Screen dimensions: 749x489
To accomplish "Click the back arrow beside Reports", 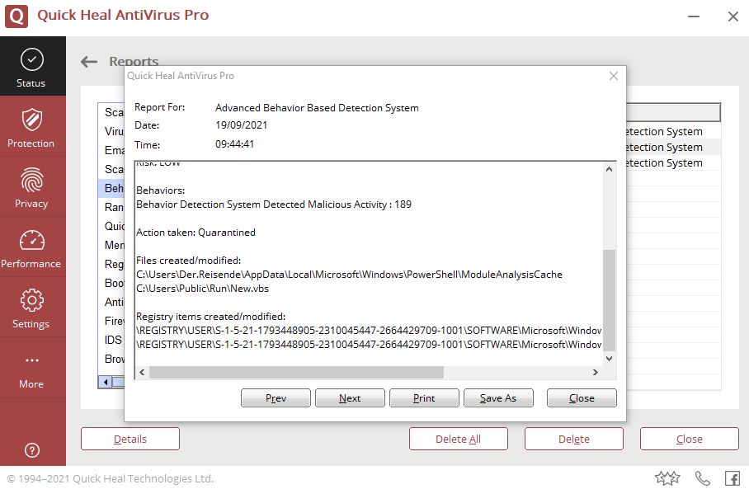I will 89,62.
